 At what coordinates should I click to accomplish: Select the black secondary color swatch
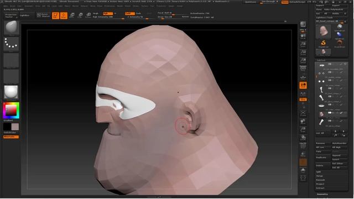click(x=7, y=127)
